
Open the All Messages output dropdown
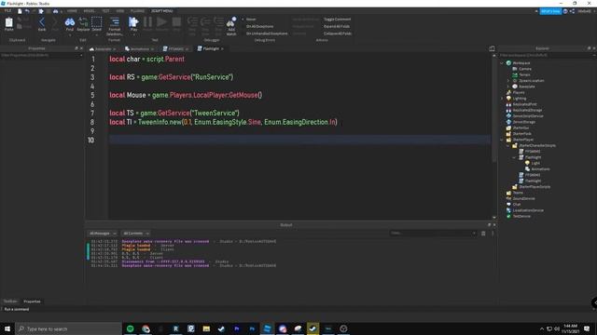(103, 234)
